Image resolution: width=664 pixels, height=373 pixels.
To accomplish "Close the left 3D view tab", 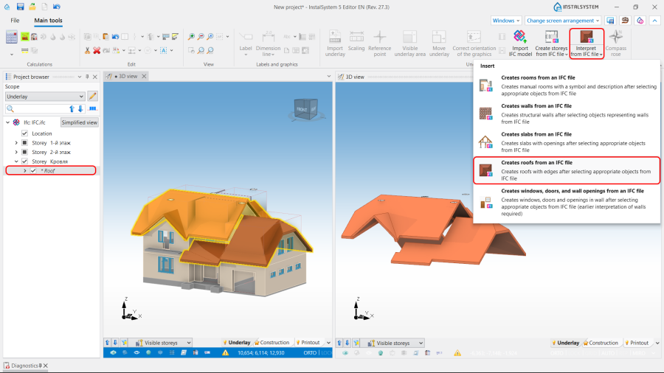I will click(144, 77).
